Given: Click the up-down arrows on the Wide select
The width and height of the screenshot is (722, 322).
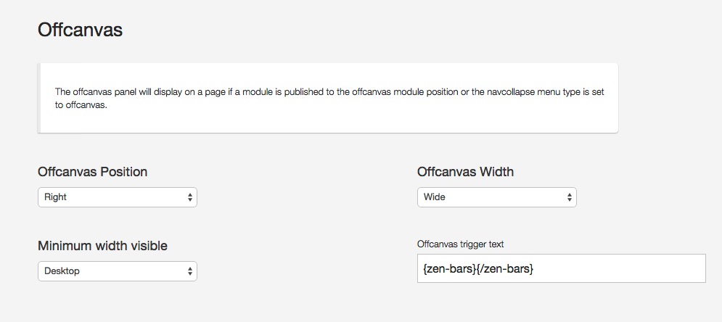Looking at the screenshot, I should (x=570, y=197).
